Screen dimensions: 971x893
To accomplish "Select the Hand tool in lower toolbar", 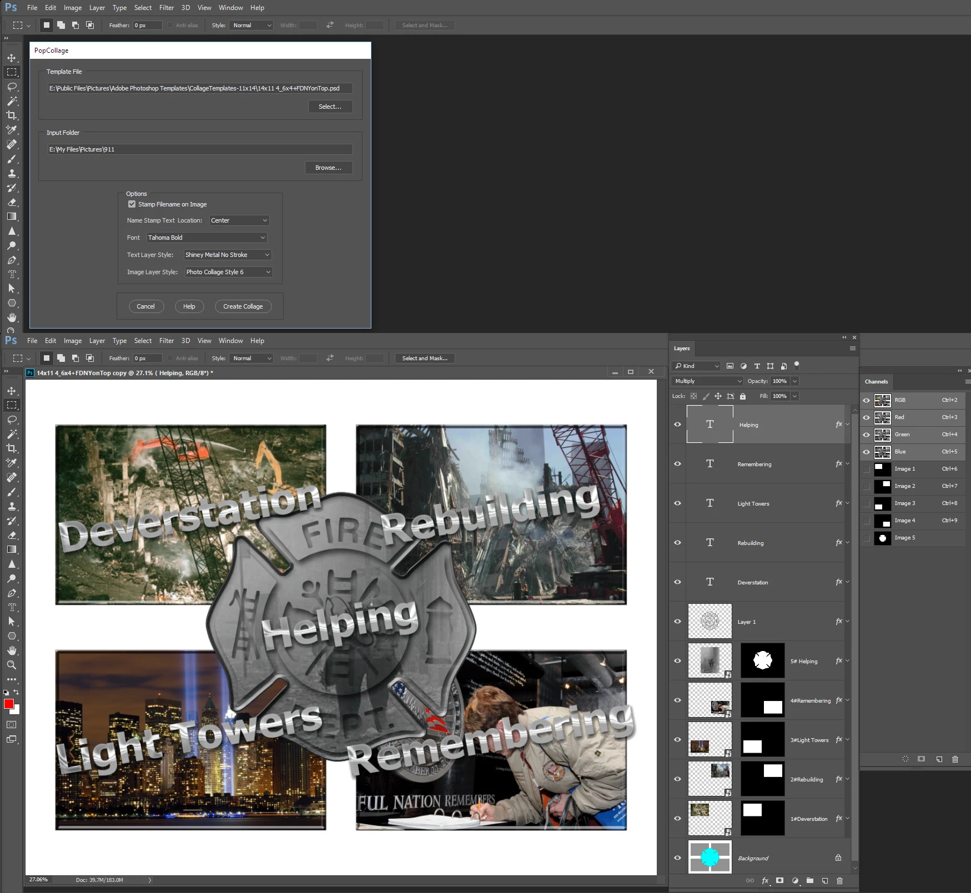I will (x=11, y=650).
